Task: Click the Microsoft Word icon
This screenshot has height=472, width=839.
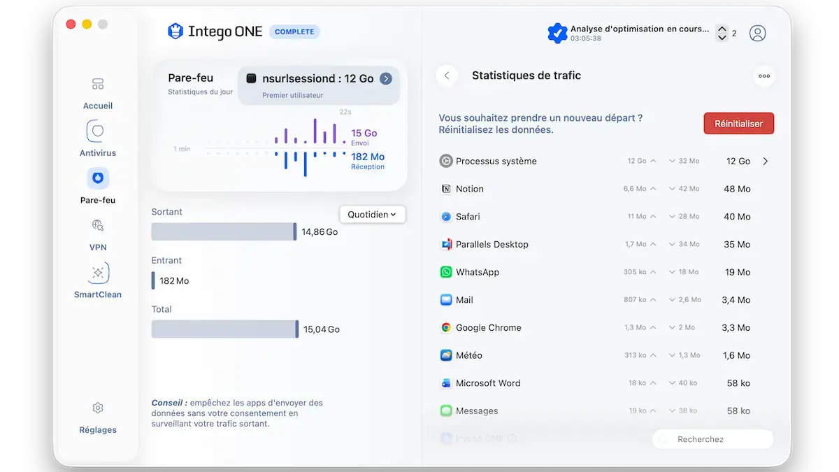Action: pos(446,383)
